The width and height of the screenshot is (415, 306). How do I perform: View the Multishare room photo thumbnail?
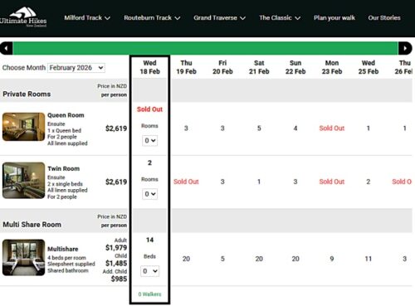23,257
